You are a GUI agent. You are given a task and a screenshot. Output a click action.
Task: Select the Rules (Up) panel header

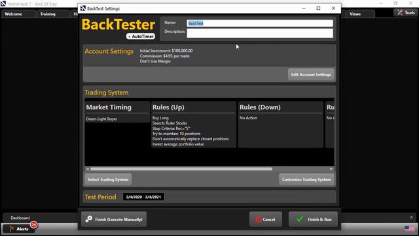[x=168, y=108]
